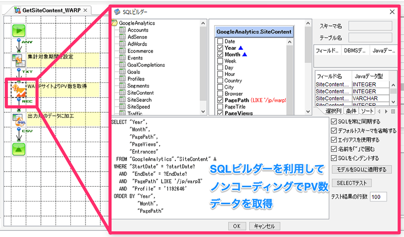Click GoogleAnalytics.SiteContent table header
Screen dimensions: 404x237
click(254, 32)
